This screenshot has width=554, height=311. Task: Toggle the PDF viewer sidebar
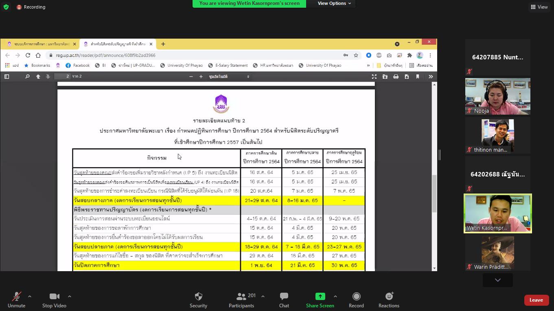(x=7, y=76)
